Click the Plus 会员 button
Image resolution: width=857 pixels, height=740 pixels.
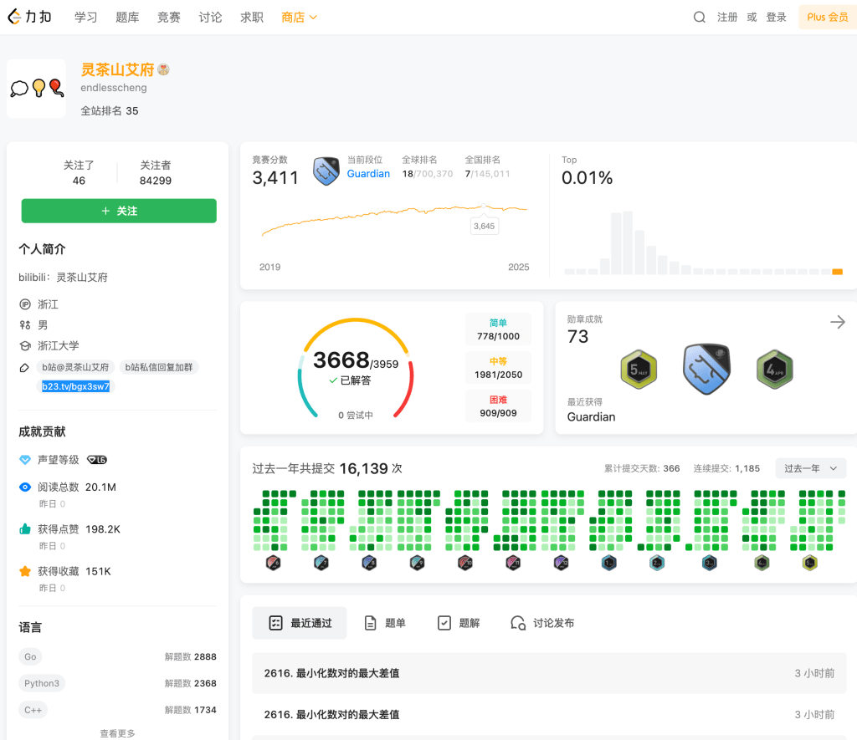point(827,17)
